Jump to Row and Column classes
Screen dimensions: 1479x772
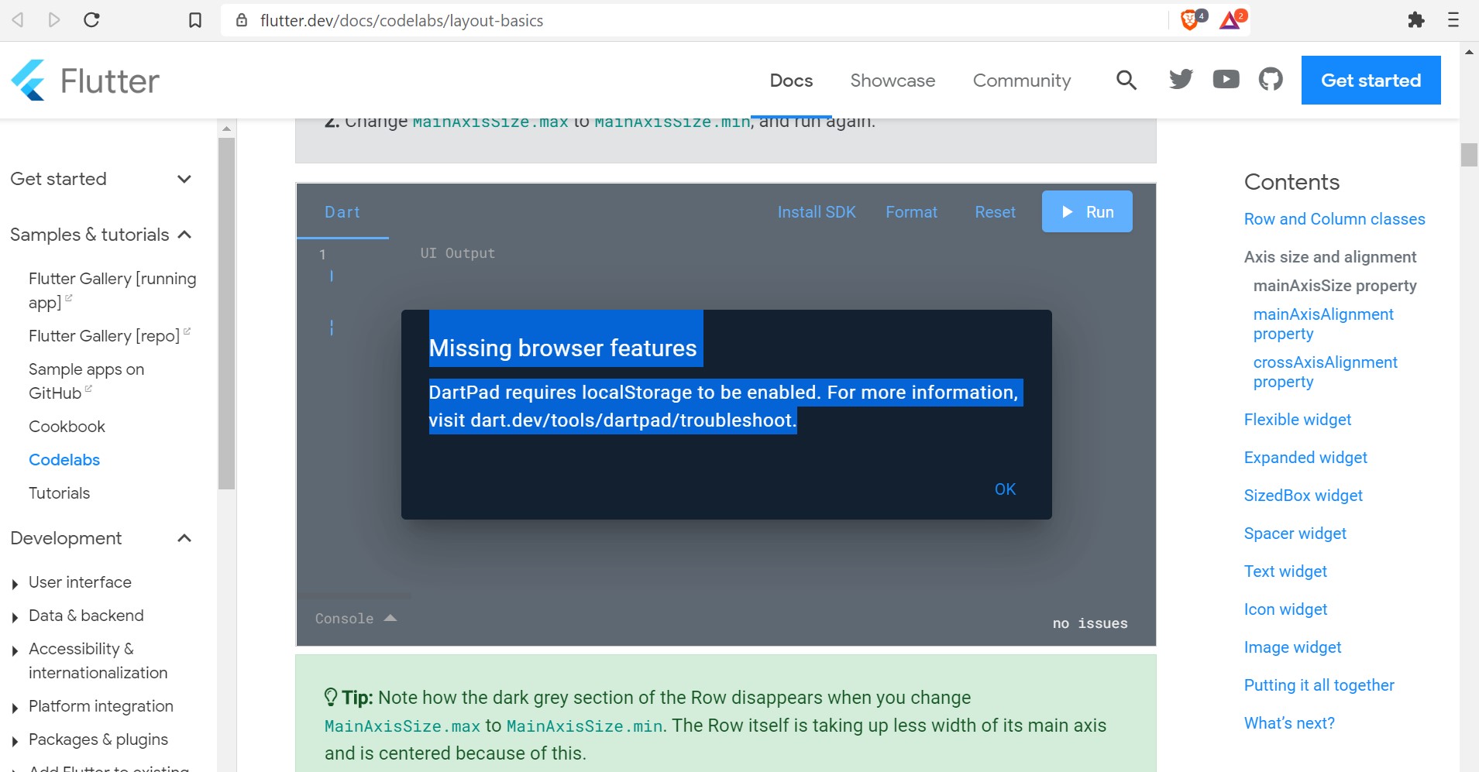[1334, 219]
